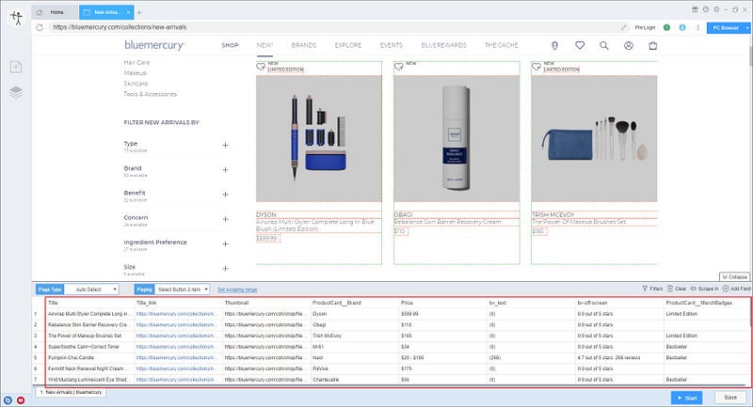
Task: Open a new browser tab with plus
Action: click(139, 12)
